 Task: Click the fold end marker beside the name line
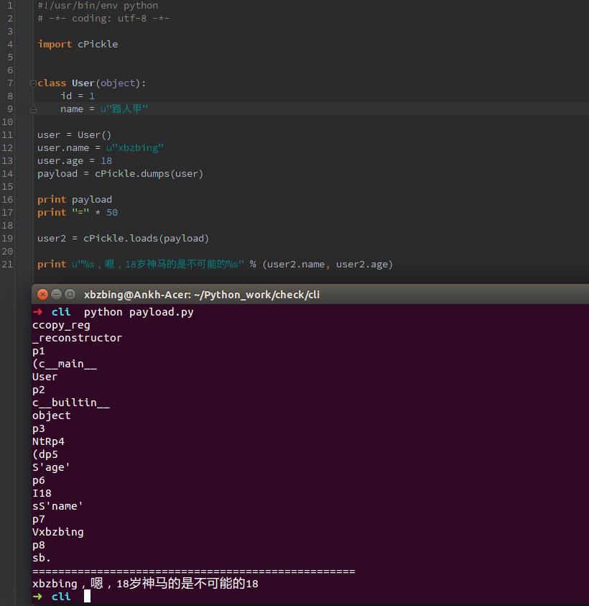tap(33, 109)
